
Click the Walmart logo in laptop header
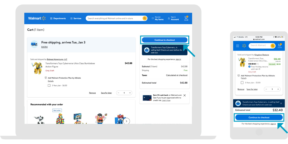pos(37,18)
